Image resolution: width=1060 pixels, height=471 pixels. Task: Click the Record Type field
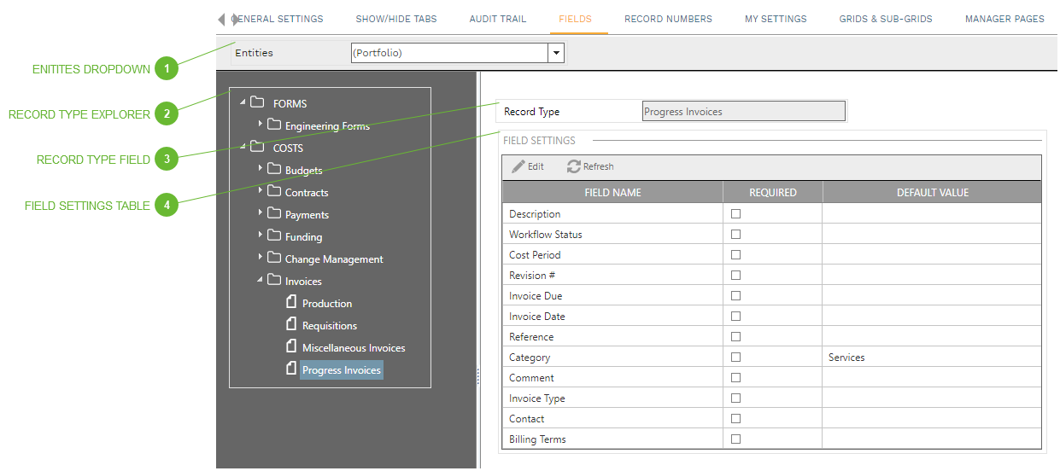click(x=743, y=112)
